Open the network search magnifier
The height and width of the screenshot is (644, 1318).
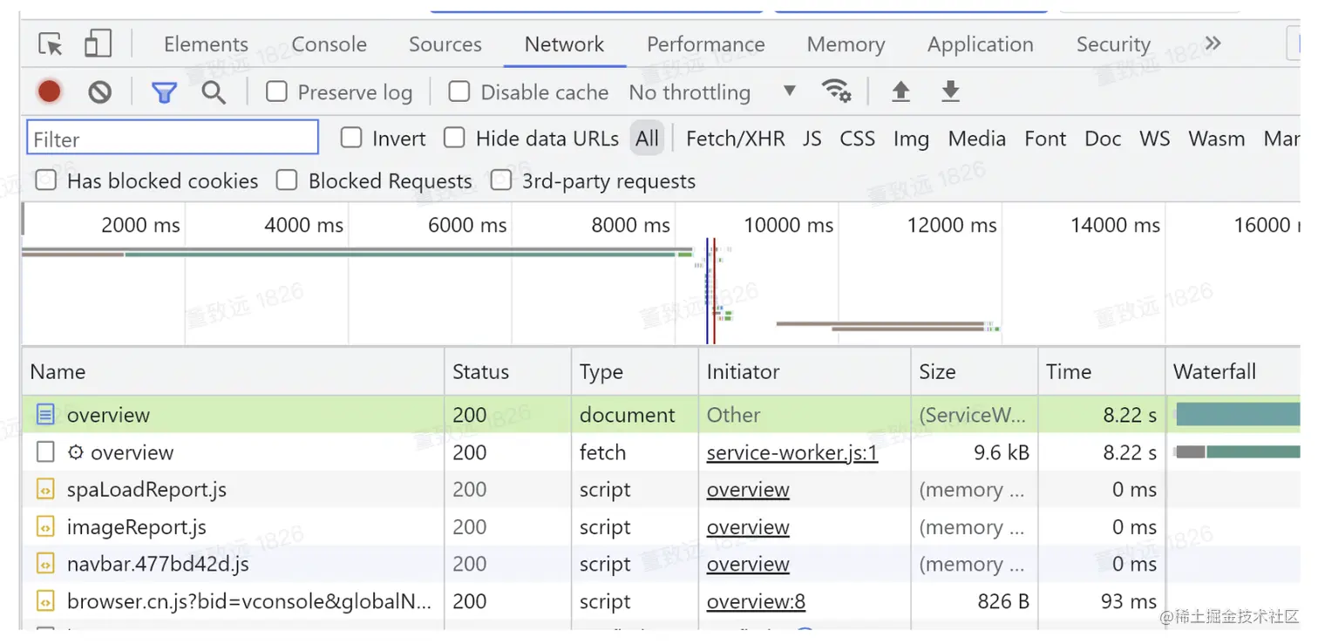pyautogui.click(x=214, y=92)
